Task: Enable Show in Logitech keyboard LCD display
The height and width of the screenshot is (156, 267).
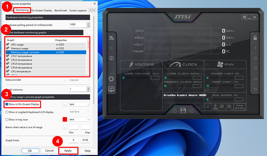Action: click(7, 112)
